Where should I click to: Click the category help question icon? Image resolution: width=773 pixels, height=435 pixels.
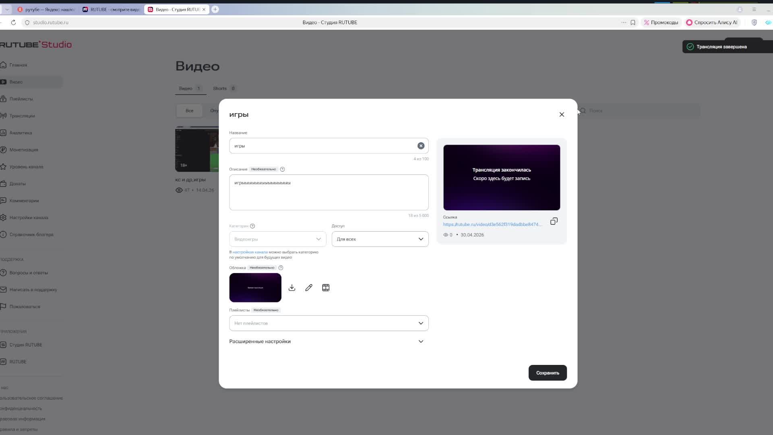(252, 226)
